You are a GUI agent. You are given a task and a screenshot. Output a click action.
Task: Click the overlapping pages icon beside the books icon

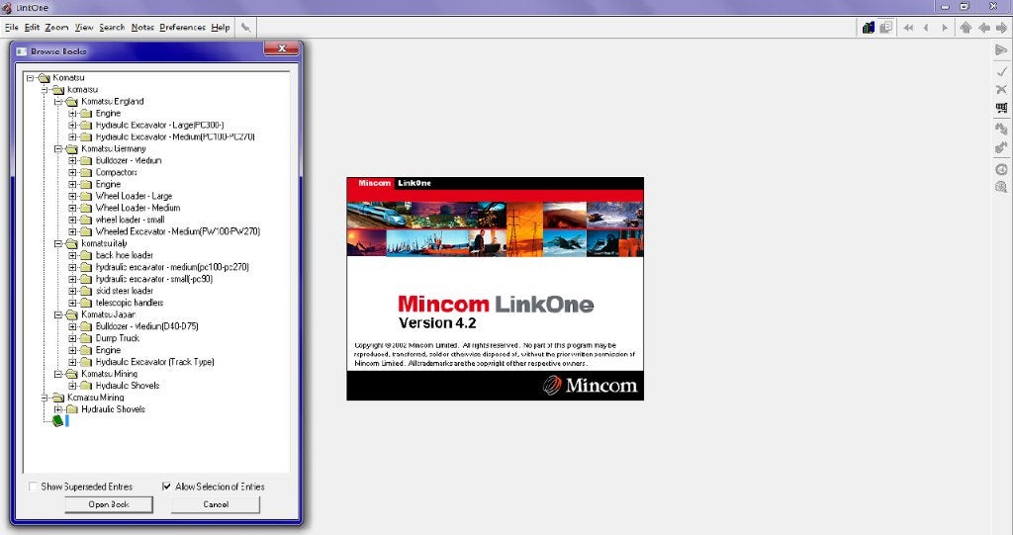886,27
